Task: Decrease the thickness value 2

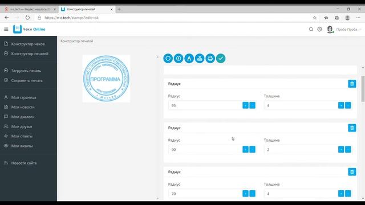Action: 348,149
